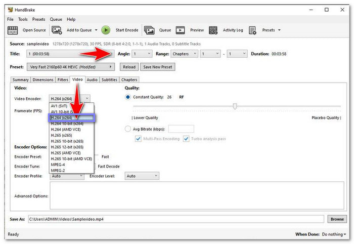Click the Queue stacked images icon
Image resolution: width=354 pixels, height=244 pixels.
click(x=149, y=30)
